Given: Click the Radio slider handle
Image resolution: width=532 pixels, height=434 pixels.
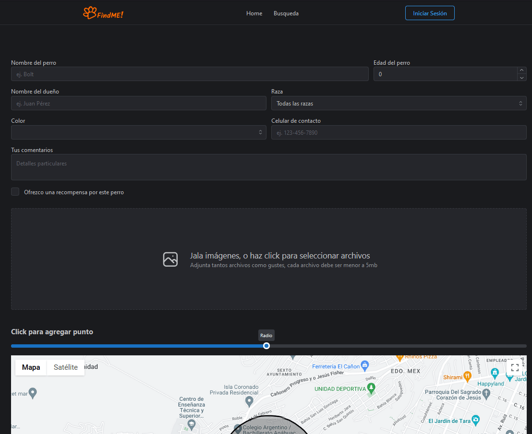Looking at the screenshot, I should [266, 346].
